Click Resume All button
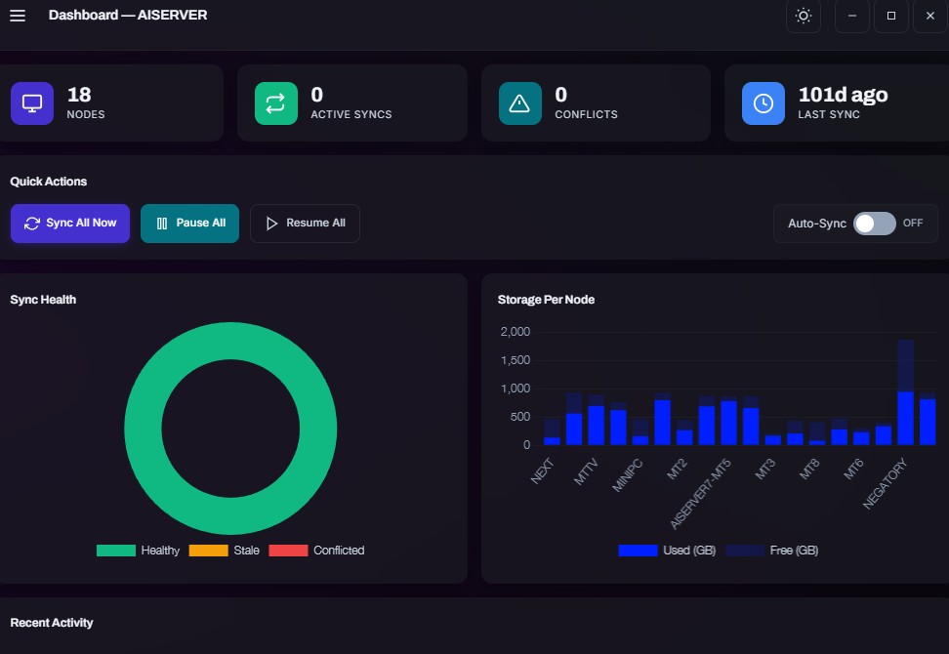The image size is (949, 654). [305, 224]
